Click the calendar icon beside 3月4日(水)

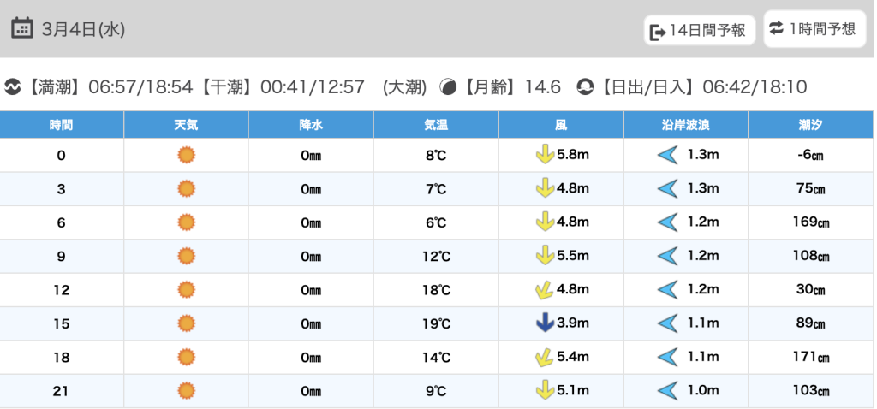coord(22,28)
